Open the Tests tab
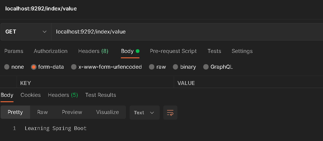Image resolution: width=323 pixels, height=141 pixels. (x=214, y=51)
